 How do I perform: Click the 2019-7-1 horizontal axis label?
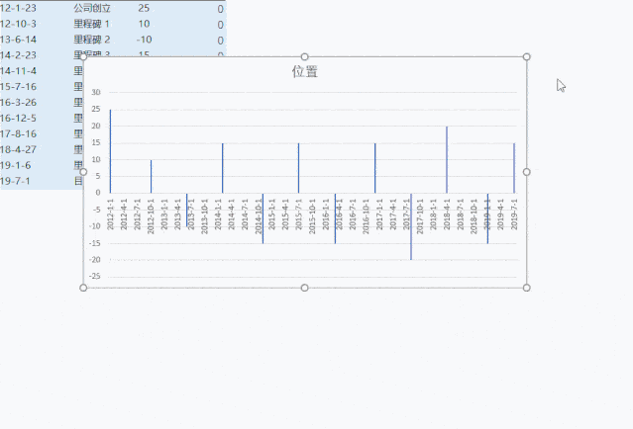coord(514,214)
